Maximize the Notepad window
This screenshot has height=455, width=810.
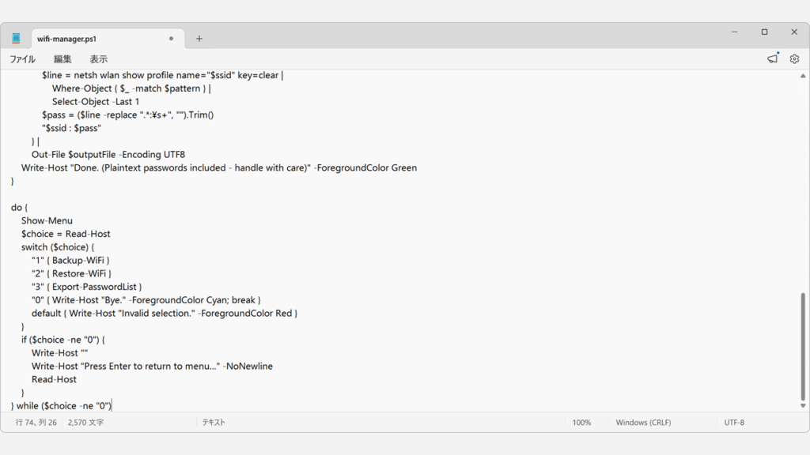pos(764,32)
